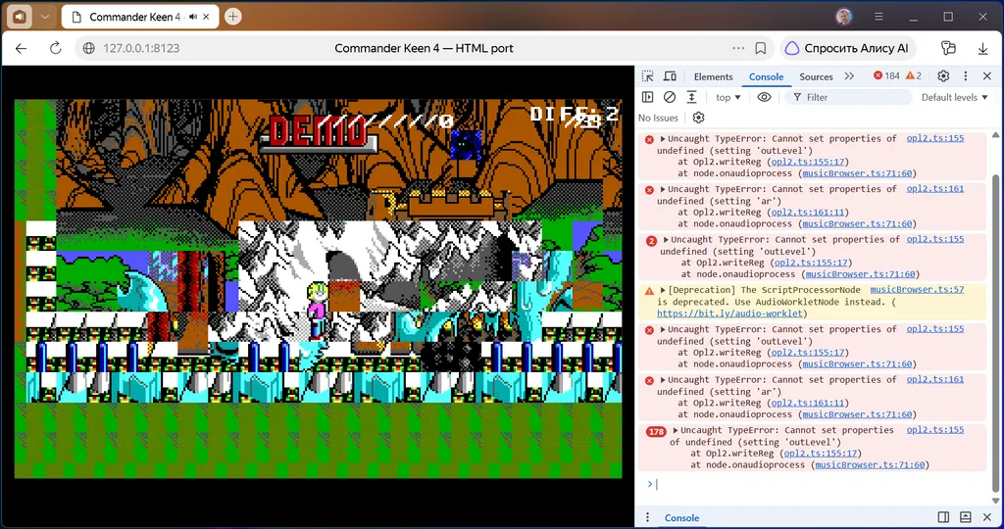Viewport: 1004px width, 529px height.
Task: Click the browser sidebar speaker icon
Action: point(20,17)
